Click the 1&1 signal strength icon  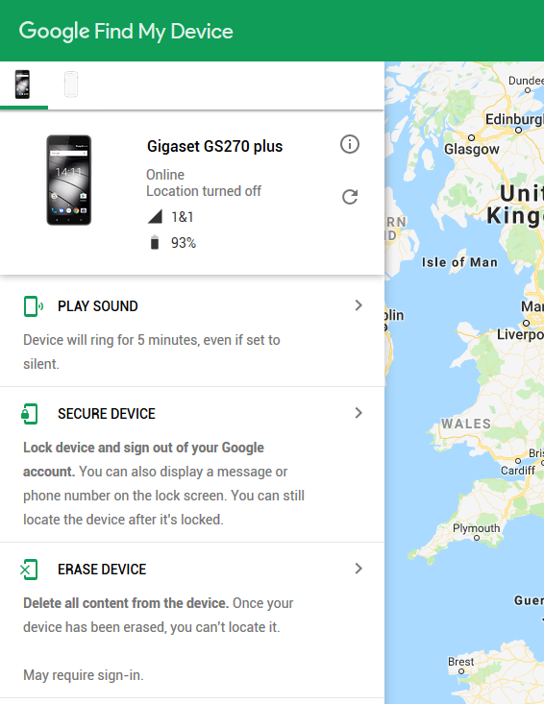pyautogui.click(x=155, y=217)
